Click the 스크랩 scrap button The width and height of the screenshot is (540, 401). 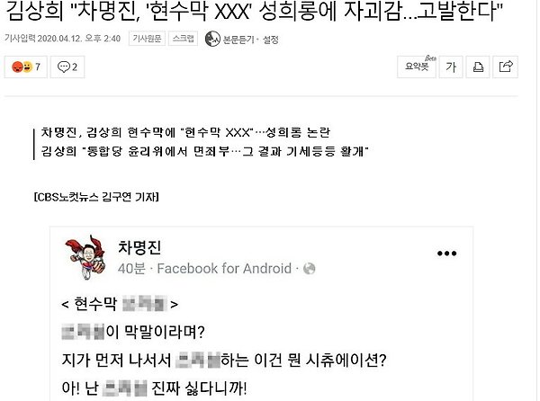pos(183,39)
